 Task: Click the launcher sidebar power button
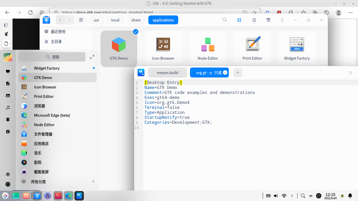tap(8, 184)
